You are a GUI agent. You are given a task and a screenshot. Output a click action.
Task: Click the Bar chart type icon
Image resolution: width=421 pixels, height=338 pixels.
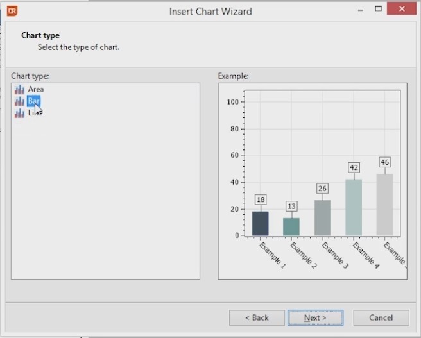tap(19, 101)
